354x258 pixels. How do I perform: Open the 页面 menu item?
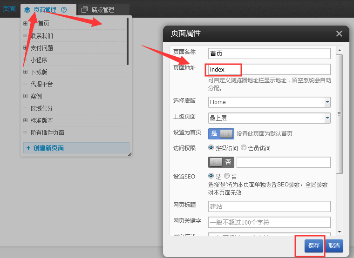pos(9,9)
